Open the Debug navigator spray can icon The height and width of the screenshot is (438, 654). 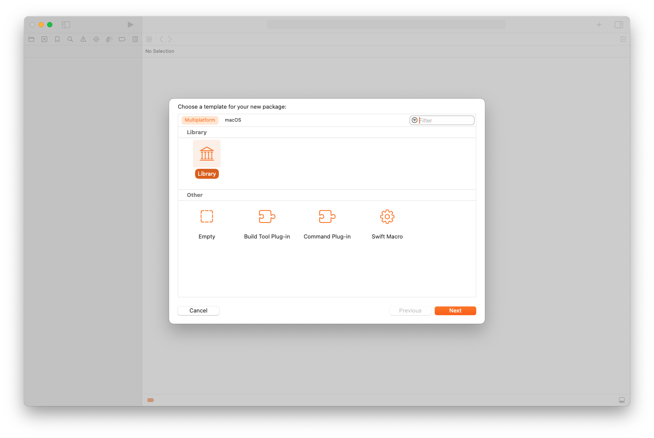point(109,39)
